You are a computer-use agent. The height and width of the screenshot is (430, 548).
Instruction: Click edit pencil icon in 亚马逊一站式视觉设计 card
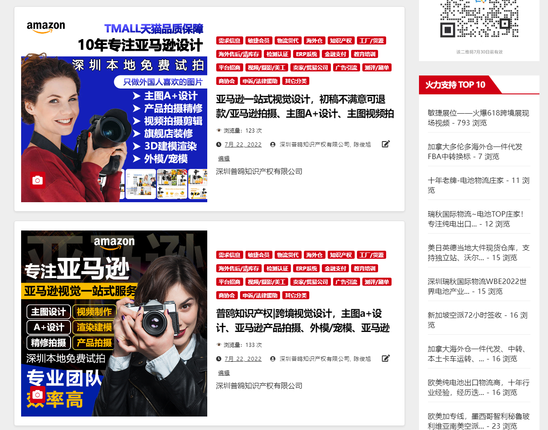tap(386, 144)
